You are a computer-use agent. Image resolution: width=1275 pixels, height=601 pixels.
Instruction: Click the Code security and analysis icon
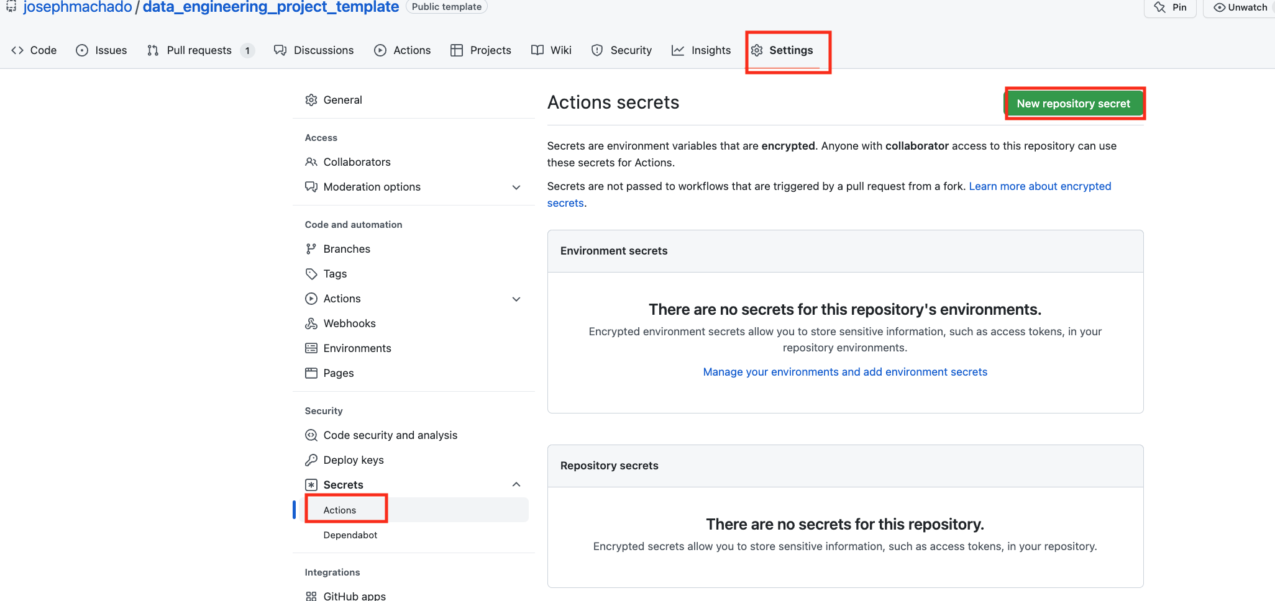(x=311, y=435)
